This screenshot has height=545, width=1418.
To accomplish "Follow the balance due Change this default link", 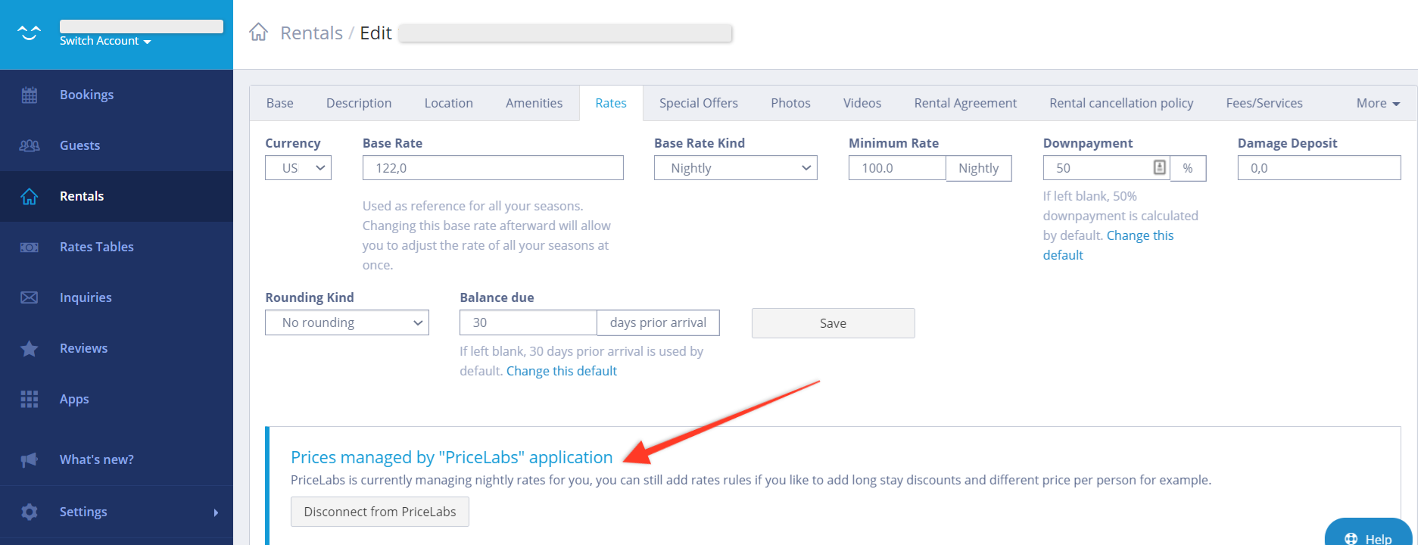I will [x=561, y=371].
